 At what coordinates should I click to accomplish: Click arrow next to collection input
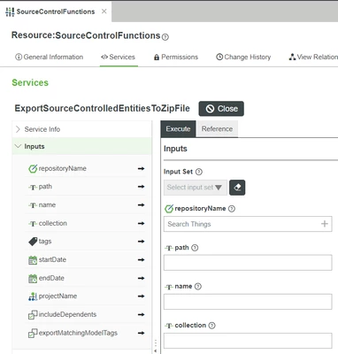pos(141,224)
